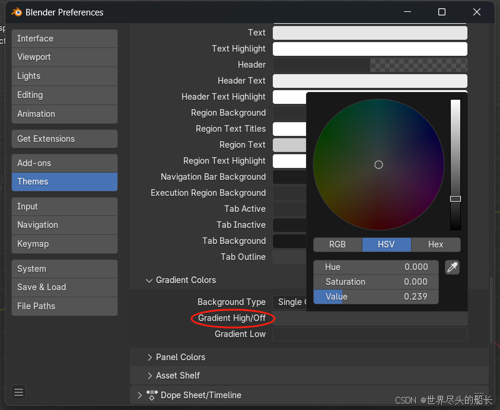Open the Navigation preferences
The height and width of the screenshot is (410, 500).
(65, 225)
